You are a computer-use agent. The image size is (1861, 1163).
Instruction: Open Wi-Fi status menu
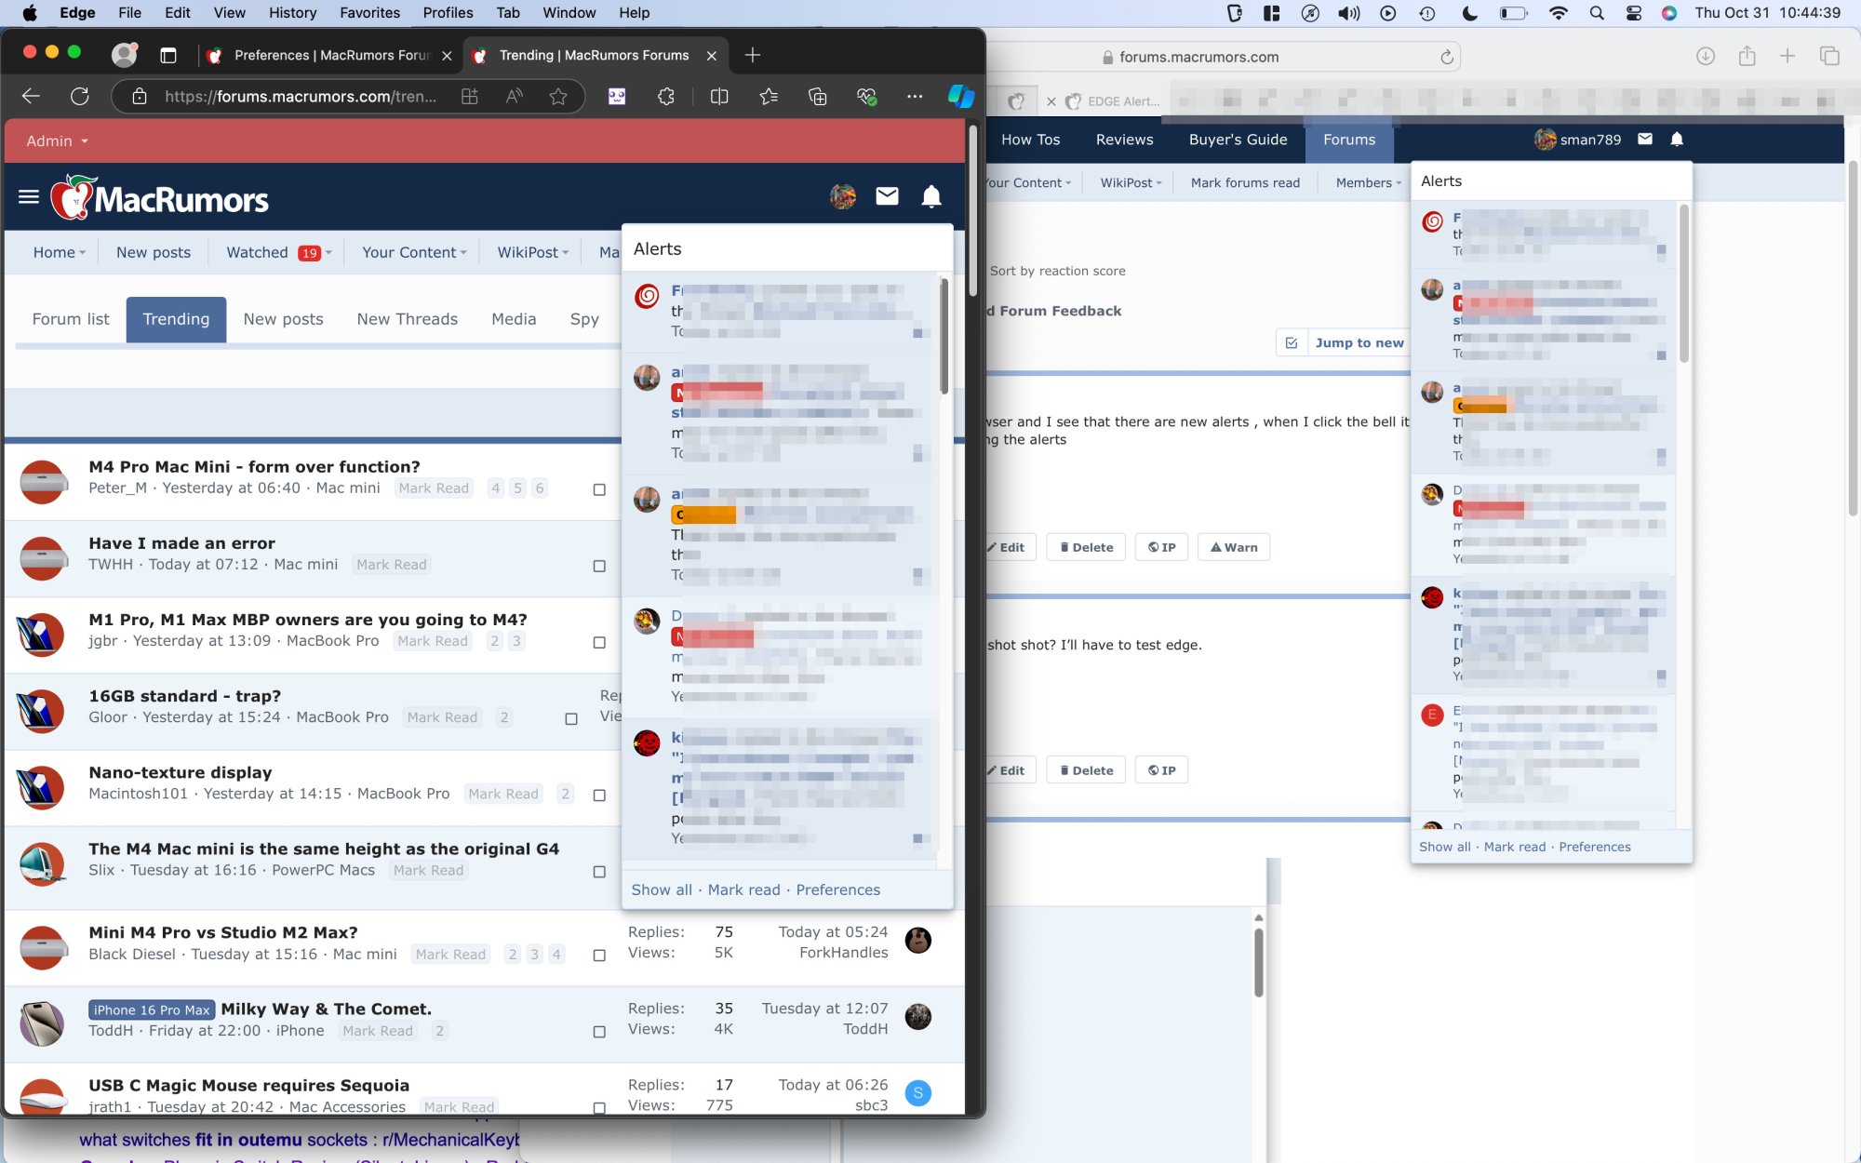click(x=1559, y=13)
